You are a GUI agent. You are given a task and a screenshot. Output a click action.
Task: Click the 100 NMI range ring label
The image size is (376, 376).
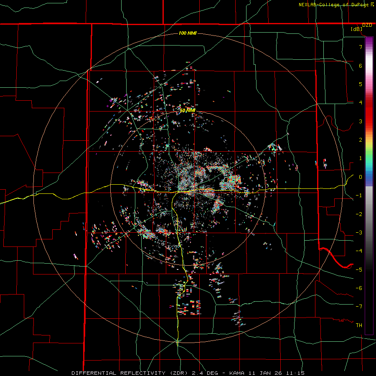(188, 33)
